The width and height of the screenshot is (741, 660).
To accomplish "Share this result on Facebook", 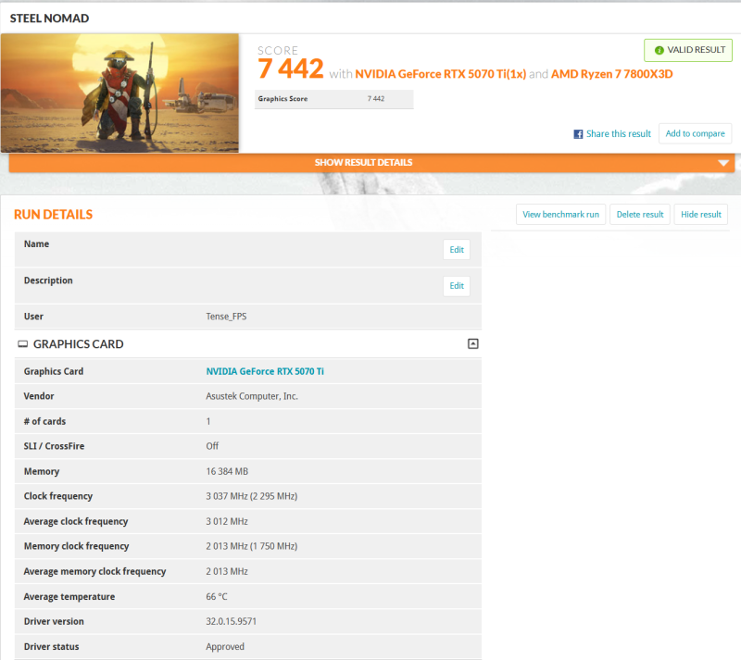I will point(612,134).
